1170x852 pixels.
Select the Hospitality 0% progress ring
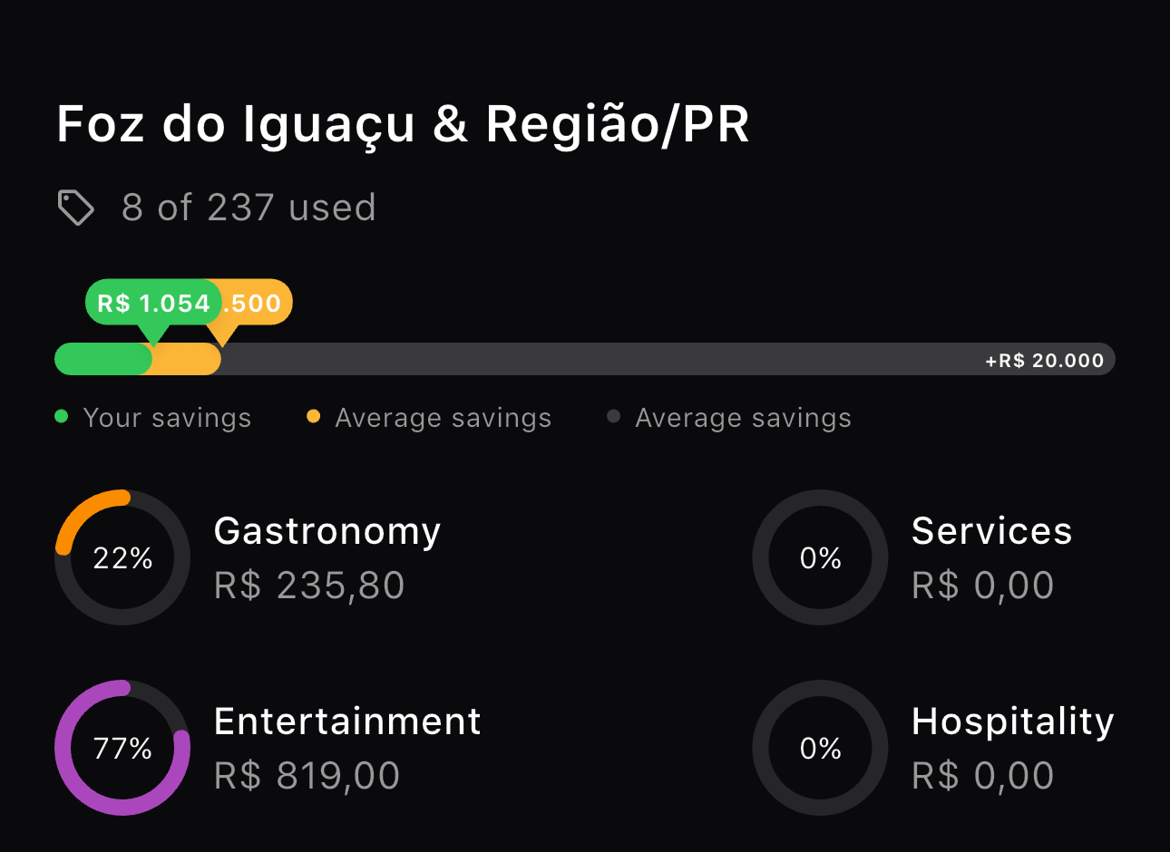(x=820, y=748)
